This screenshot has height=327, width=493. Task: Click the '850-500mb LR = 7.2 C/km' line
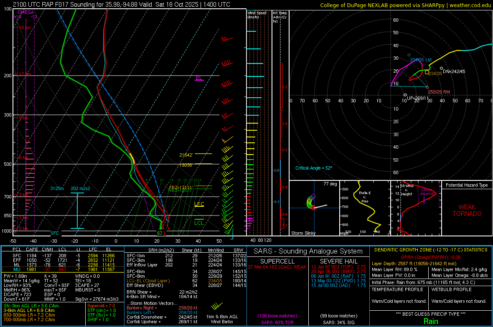click(29, 315)
